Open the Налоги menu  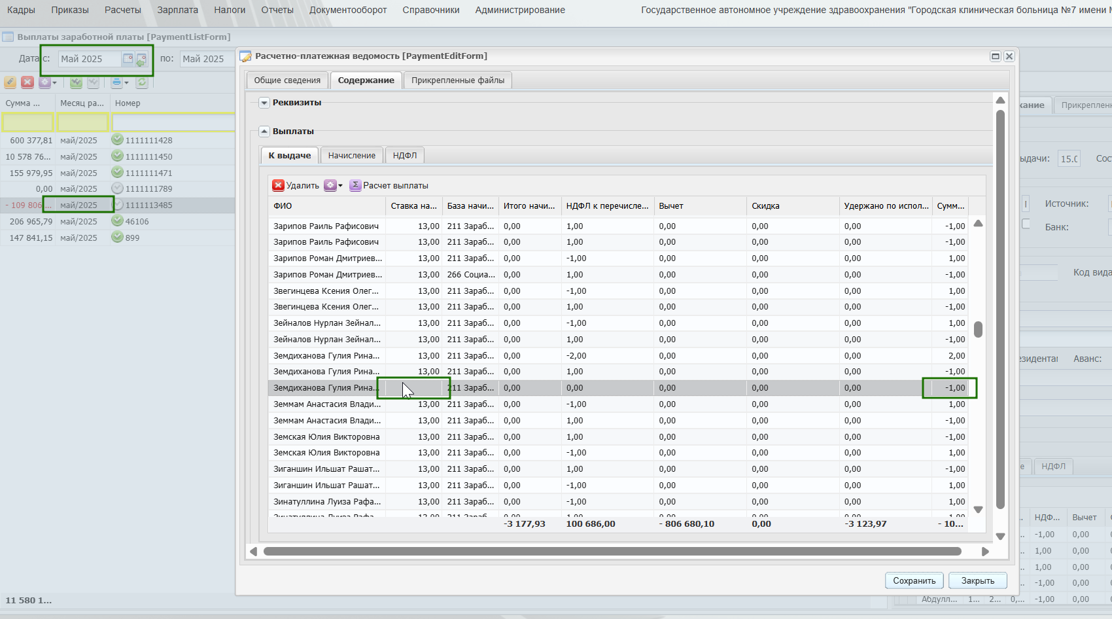click(230, 10)
